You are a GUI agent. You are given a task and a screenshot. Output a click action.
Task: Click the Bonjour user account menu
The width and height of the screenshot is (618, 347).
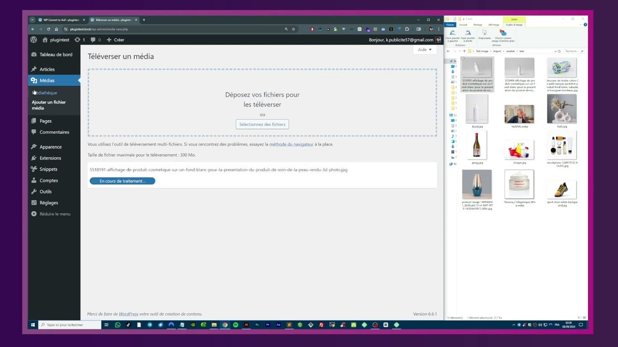(405, 40)
